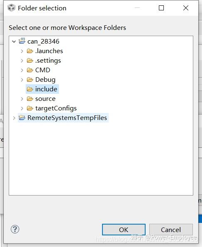202x247 pixels.
Task: Click the .settings folder icon
Action: click(x=30, y=61)
